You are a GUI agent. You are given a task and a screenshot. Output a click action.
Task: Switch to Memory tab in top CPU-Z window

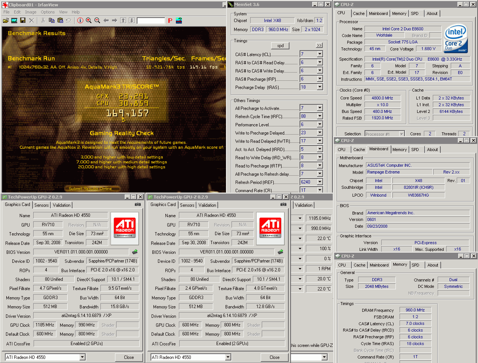coord(399,13)
